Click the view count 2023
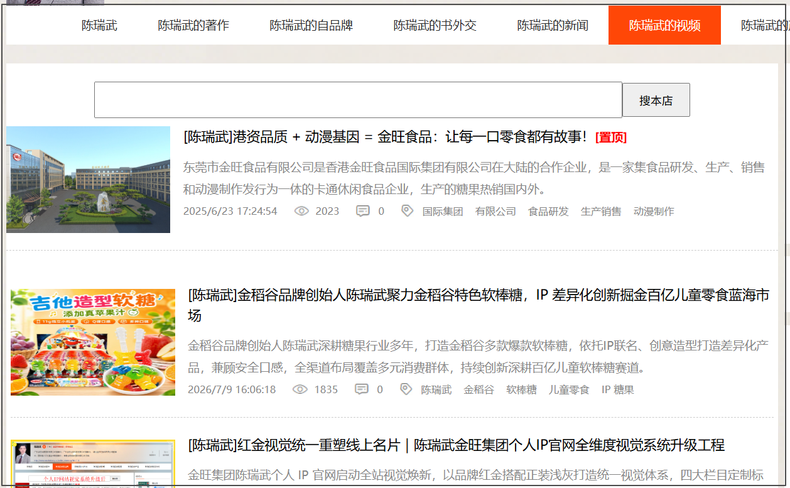790x488 pixels. tap(327, 211)
